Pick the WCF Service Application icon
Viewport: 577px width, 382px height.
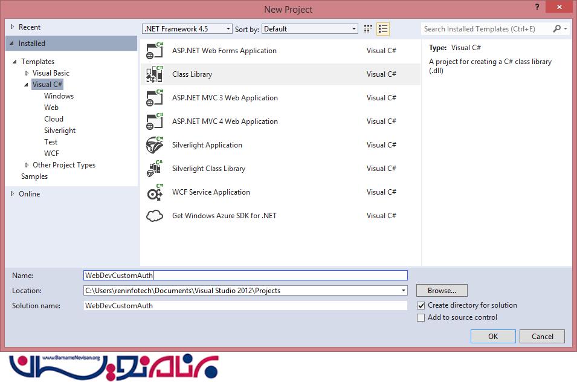click(x=155, y=192)
